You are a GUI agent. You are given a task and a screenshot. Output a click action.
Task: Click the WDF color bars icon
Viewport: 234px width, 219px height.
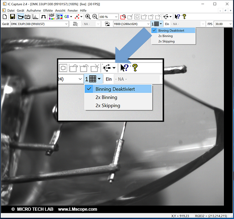51,17
